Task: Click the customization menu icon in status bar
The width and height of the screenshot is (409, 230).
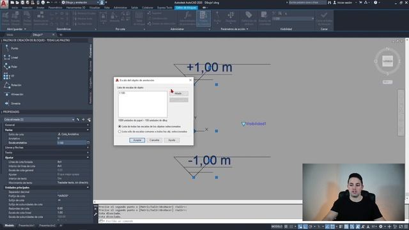Action: (x=406, y=227)
